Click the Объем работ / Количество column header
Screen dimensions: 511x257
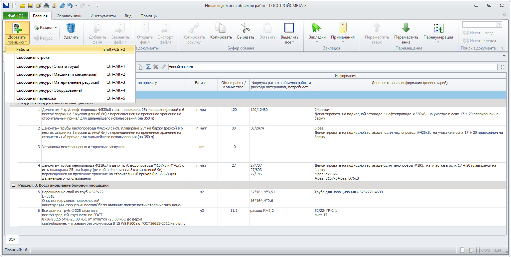(233, 85)
